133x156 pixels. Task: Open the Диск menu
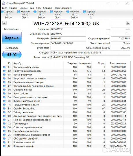pyautogui.click(x=38, y=8)
